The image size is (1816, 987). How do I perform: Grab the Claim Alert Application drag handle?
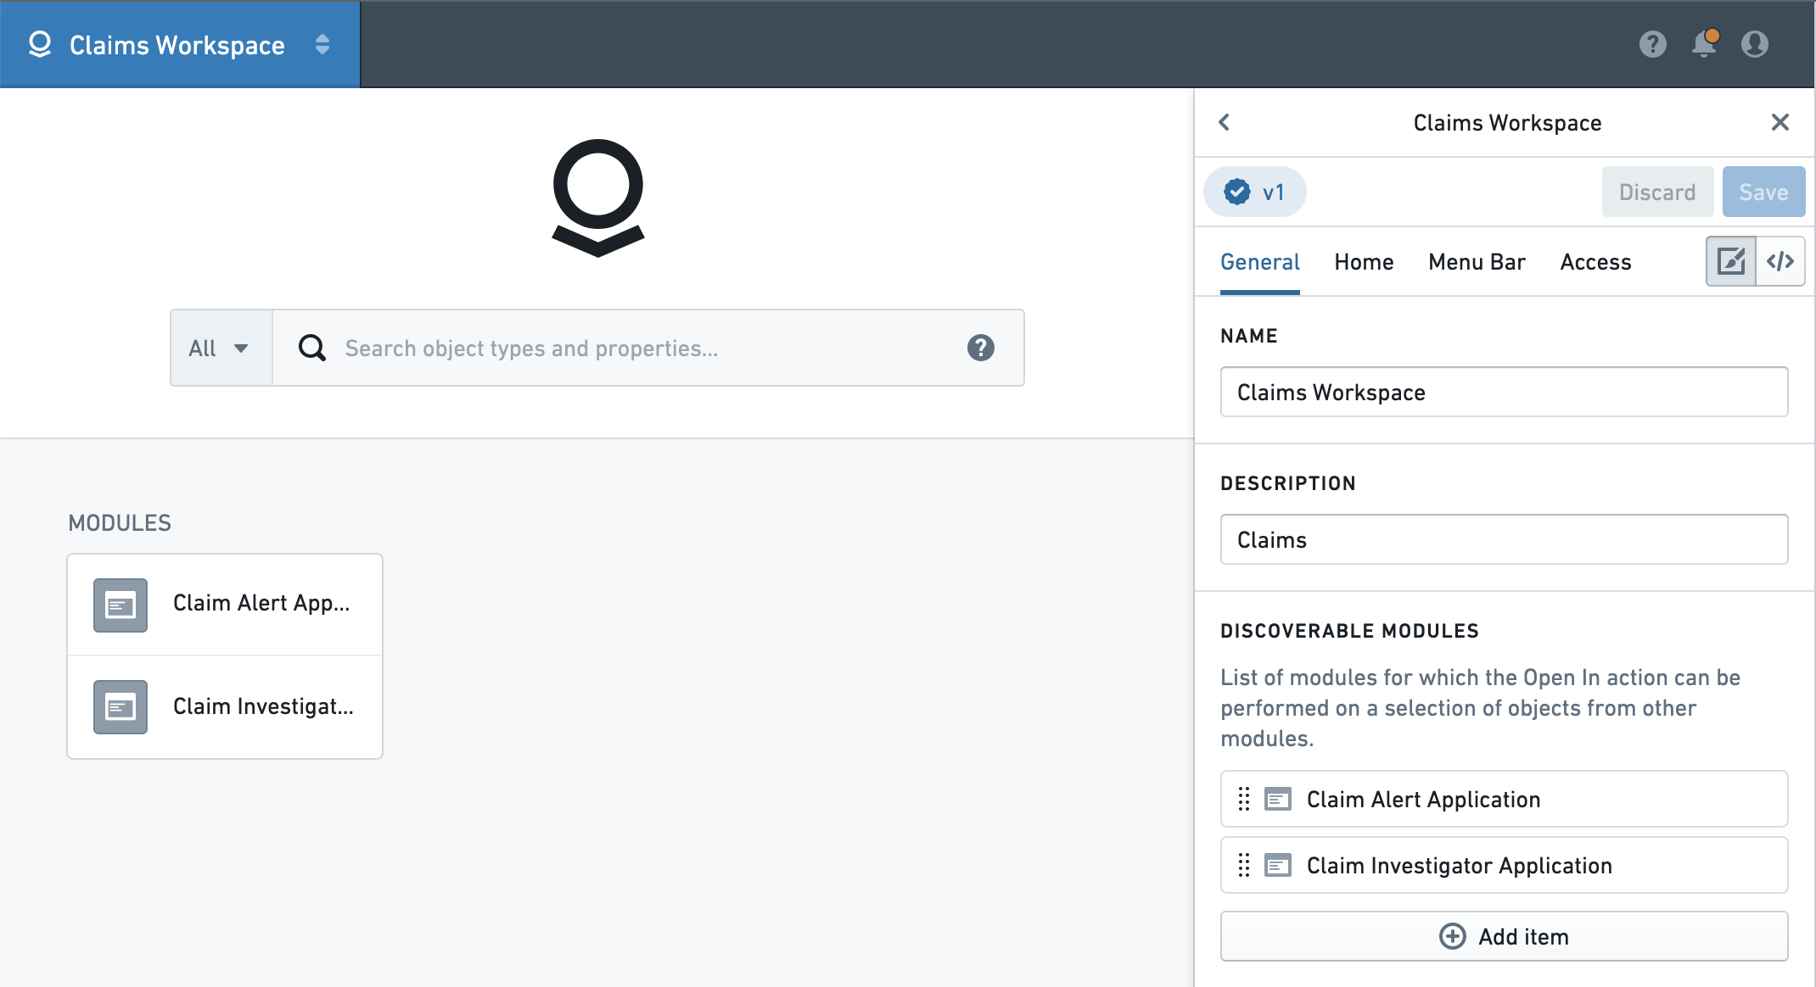pyautogui.click(x=1244, y=799)
